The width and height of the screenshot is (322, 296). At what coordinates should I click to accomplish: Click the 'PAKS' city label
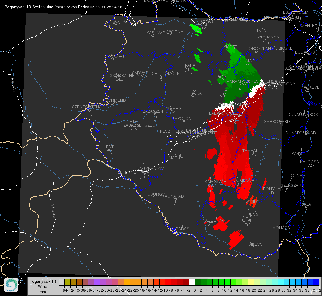(297, 154)
